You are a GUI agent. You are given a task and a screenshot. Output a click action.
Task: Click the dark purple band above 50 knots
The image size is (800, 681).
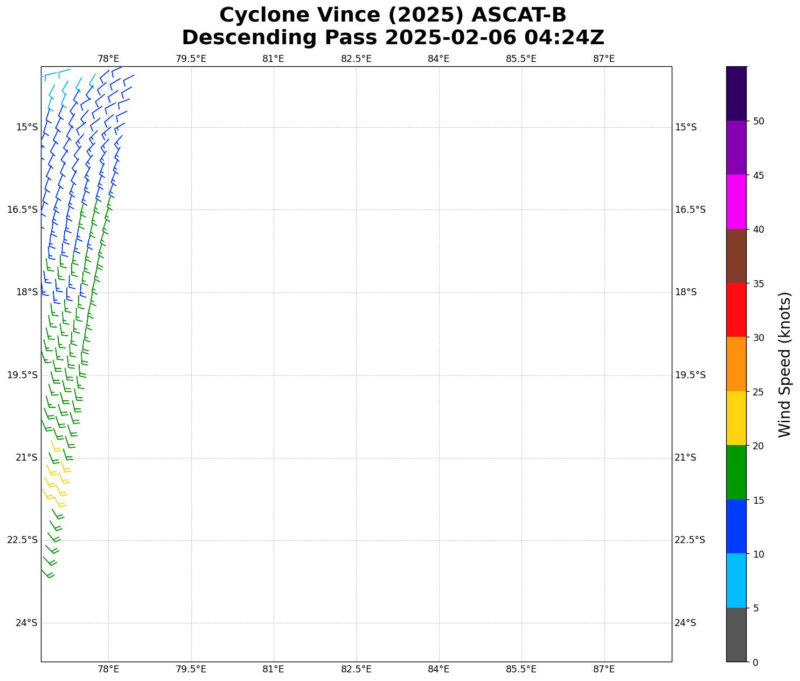[x=736, y=94]
